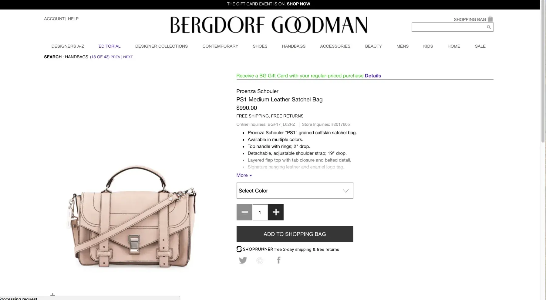546x300 pixels.
Task: Click the ShopRunner logo
Action: tap(255, 249)
